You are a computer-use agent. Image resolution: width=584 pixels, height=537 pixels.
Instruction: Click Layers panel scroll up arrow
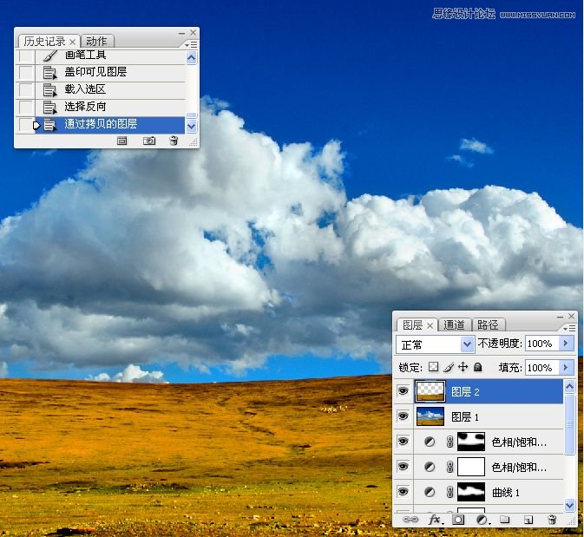tap(570, 387)
